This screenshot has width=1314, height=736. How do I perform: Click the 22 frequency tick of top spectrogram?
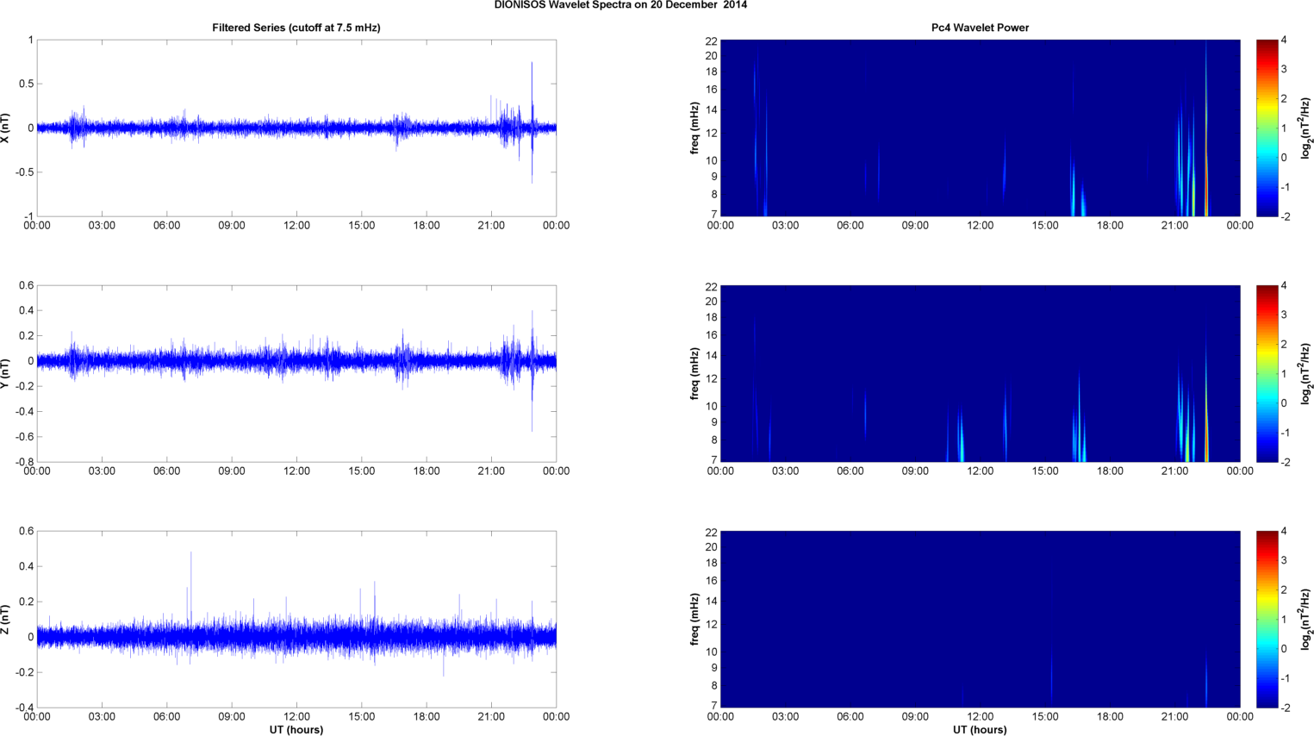pyautogui.click(x=712, y=41)
